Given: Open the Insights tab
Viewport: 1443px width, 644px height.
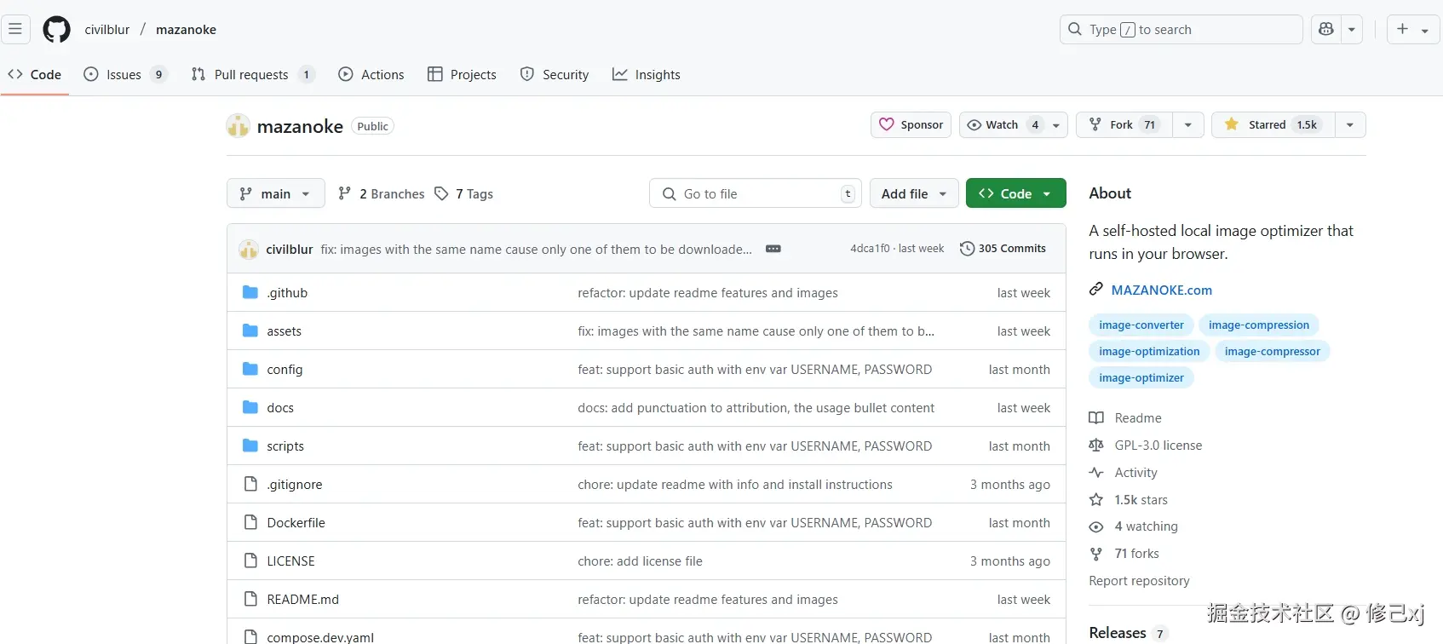Looking at the screenshot, I should [647, 74].
